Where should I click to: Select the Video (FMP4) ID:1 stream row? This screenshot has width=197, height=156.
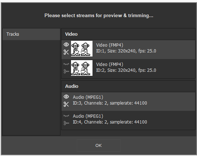click(128, 50)
